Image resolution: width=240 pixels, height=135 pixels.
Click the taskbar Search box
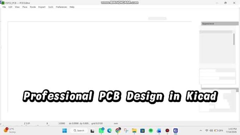[x=79, y=130]
